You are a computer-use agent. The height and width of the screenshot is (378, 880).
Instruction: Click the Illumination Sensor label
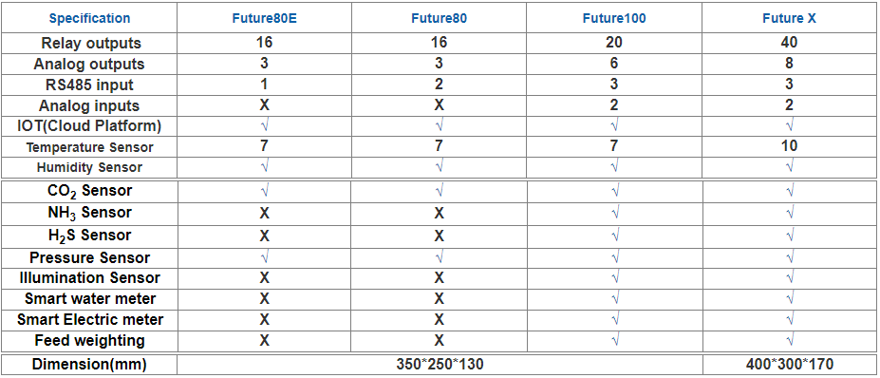[x=90, y=277]
